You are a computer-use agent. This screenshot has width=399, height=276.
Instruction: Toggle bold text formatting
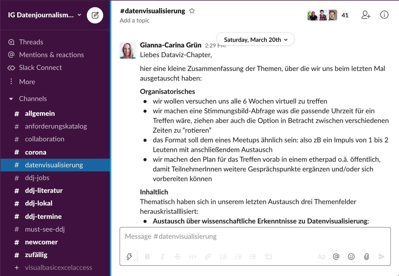[x=147, y=256]
